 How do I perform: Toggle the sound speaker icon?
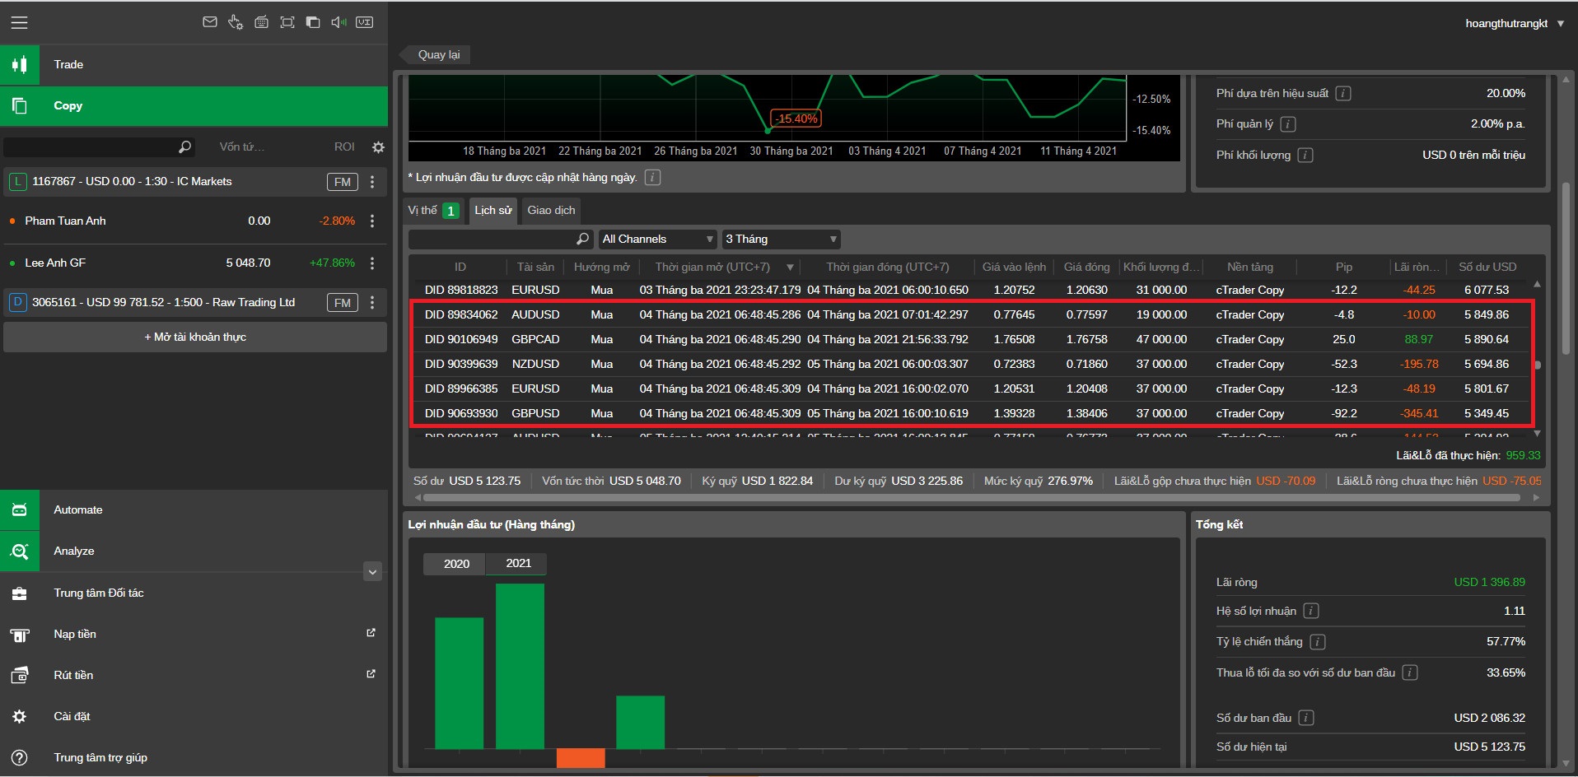click(338, 22)
